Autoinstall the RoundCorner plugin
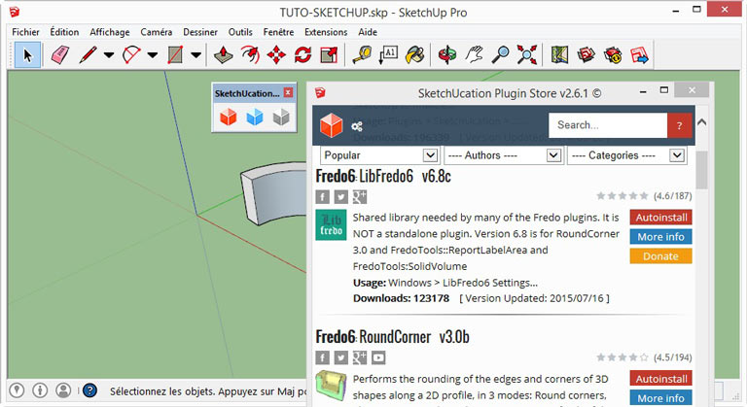The image size is (747, 407). (660, 379)
